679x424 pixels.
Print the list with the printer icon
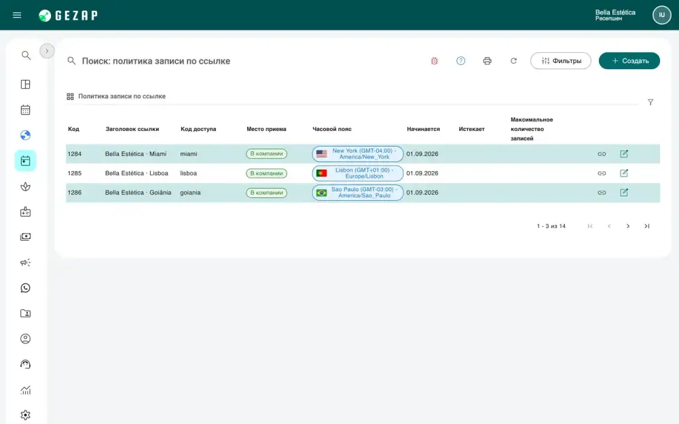coord(487,61)
